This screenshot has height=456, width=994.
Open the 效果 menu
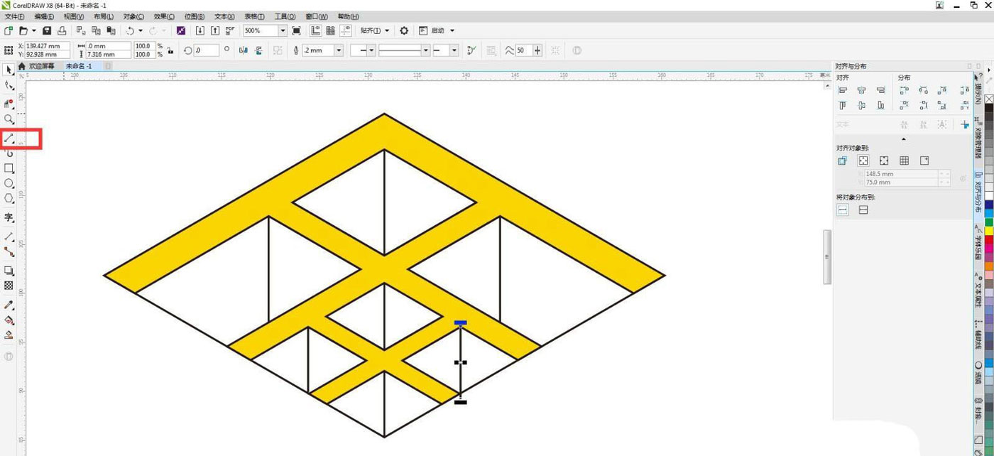(x=163, y=16)
